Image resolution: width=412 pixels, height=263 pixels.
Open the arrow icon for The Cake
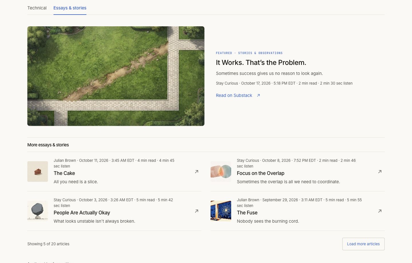tap(197, 172)
